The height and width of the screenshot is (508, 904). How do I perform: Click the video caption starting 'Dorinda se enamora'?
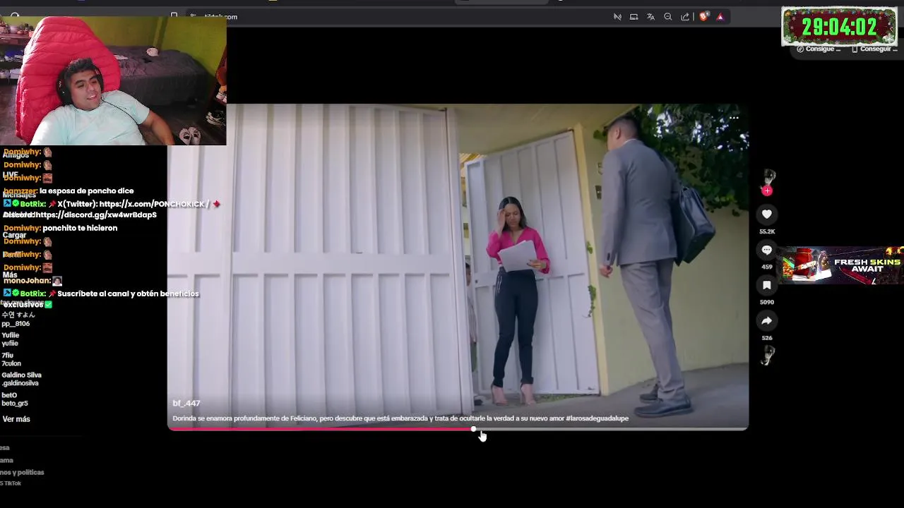(x=400, y=418)
